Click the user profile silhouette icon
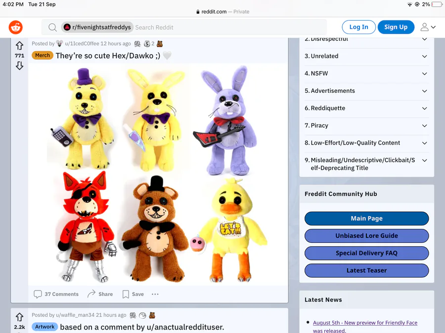The height and width of the screenshot is (333, 445). [x=424, y=27]
